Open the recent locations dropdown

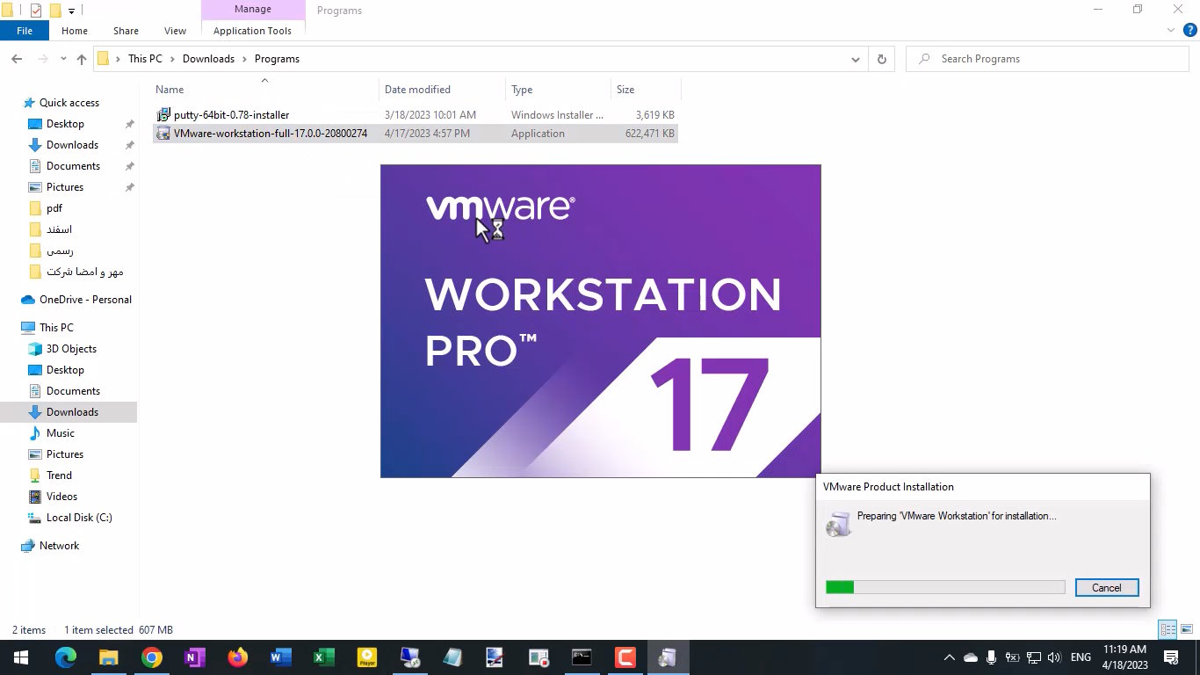[63, 59]
